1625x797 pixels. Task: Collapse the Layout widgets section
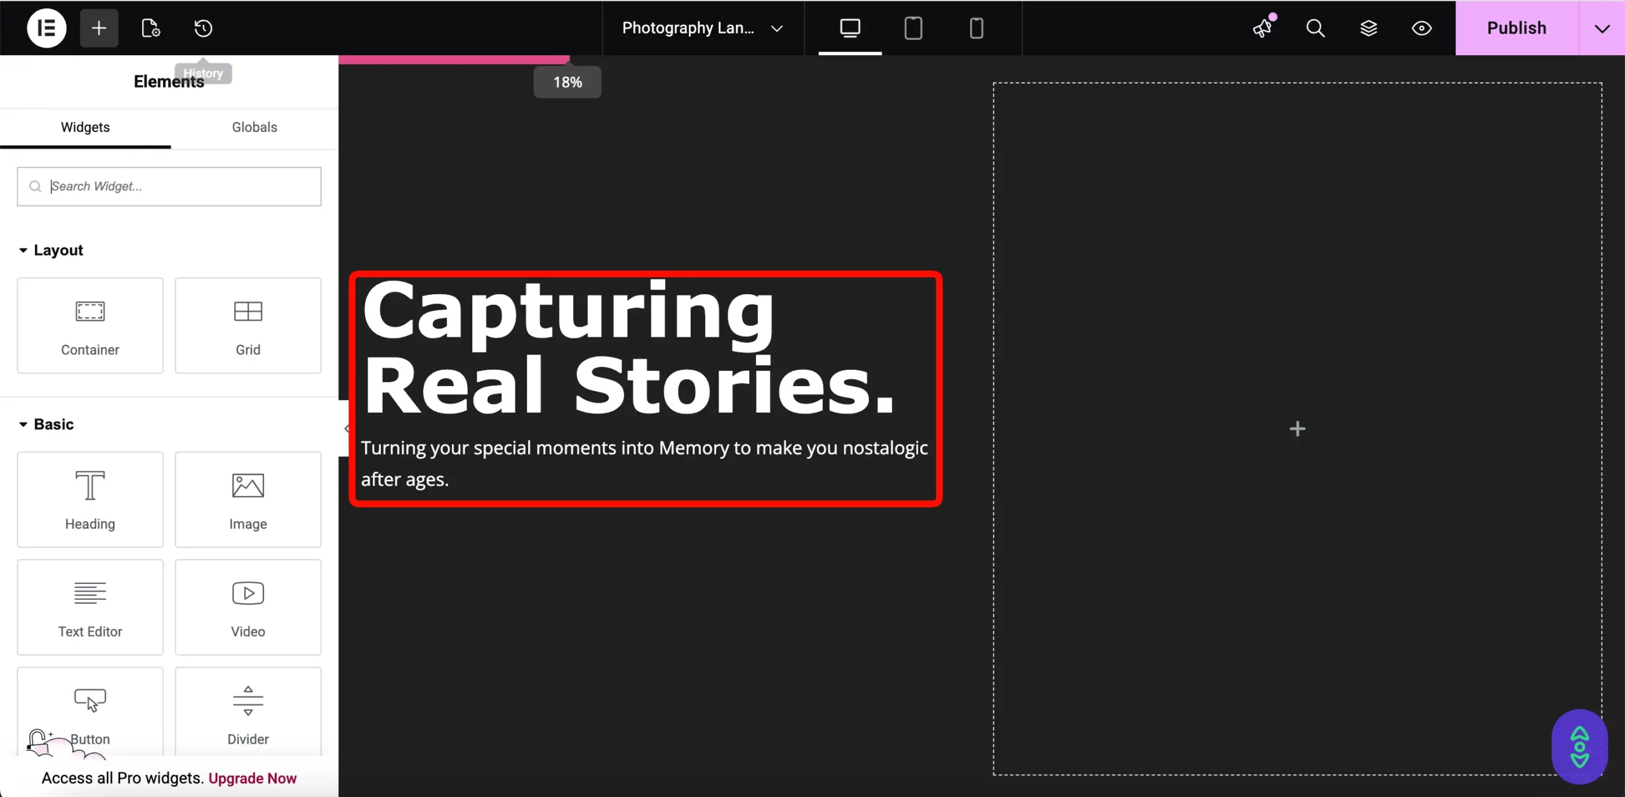click(x=23, y=250)
